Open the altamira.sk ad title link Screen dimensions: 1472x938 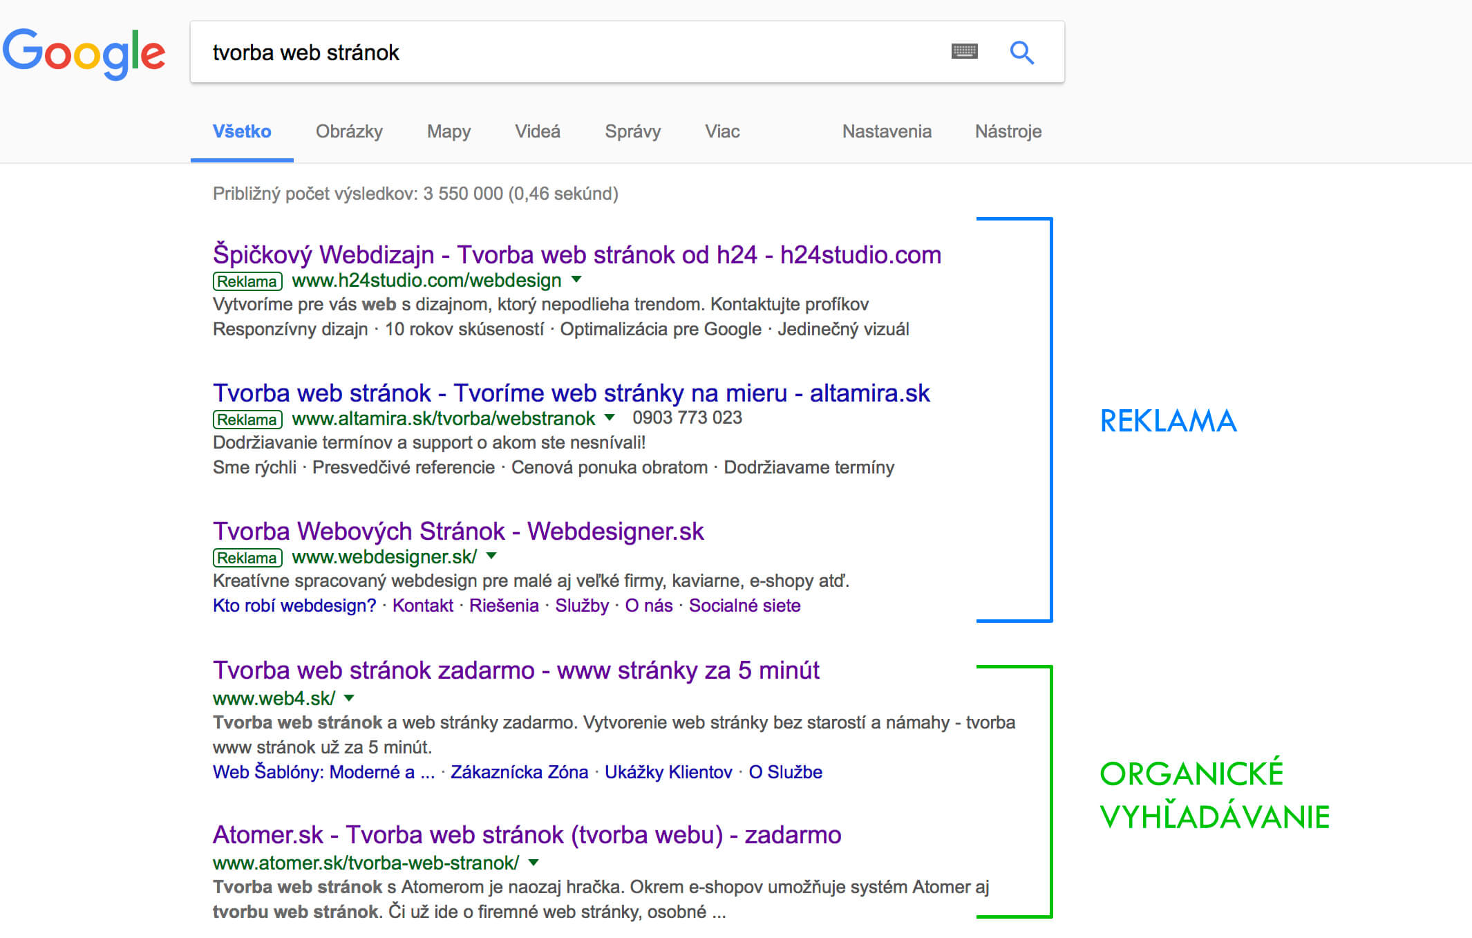[x=572, y=393]
